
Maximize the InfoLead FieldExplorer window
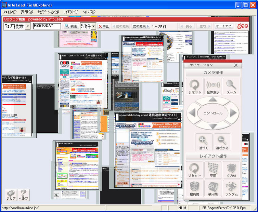click(246, 5)
